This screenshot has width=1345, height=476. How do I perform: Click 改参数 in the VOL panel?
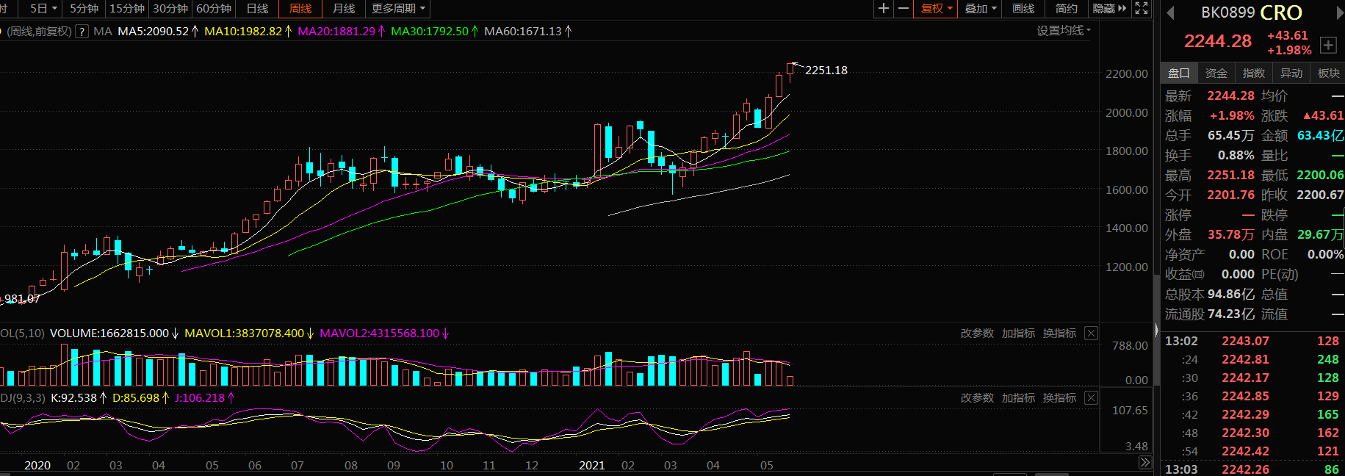(977, 333)
